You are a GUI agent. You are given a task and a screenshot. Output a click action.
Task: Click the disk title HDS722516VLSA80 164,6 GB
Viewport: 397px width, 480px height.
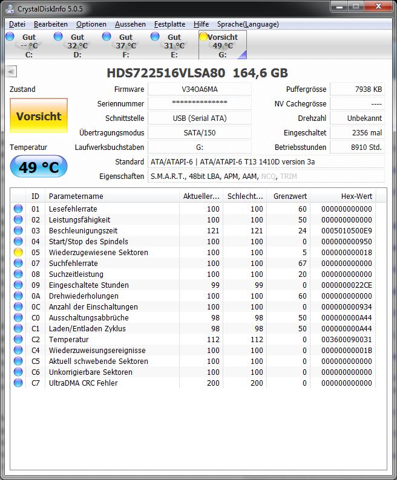[197, 73]
